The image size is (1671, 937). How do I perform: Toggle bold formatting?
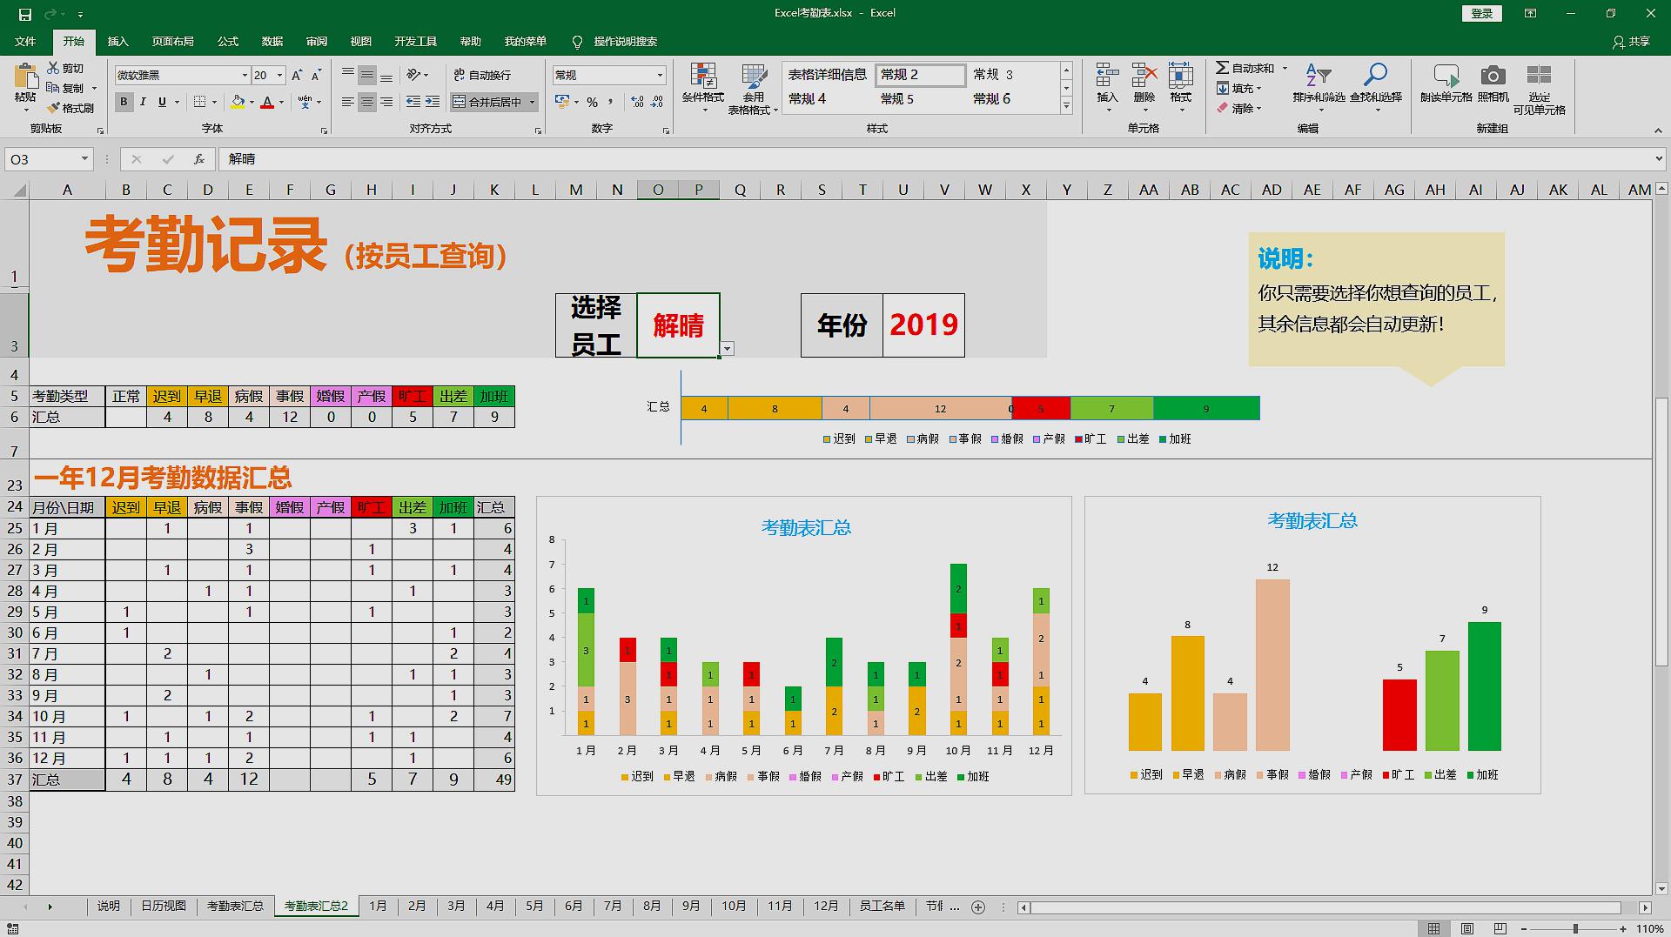click(x=124, y=102)
